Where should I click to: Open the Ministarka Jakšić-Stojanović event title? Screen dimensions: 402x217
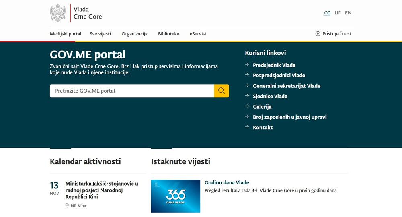pyautogui.click(x=102, y=190)
